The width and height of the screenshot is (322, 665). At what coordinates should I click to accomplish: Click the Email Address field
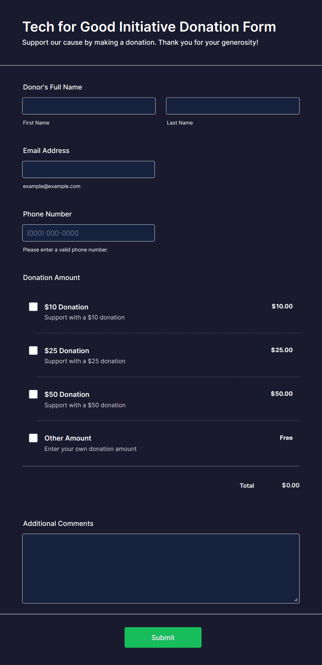point(89,169)
